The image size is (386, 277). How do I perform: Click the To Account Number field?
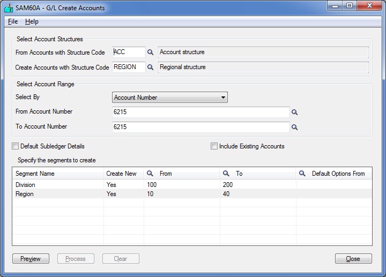tap(201, 127)
